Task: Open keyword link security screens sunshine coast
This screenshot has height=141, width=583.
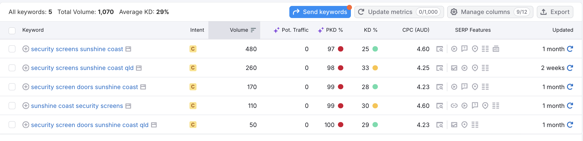Action: 77,49
